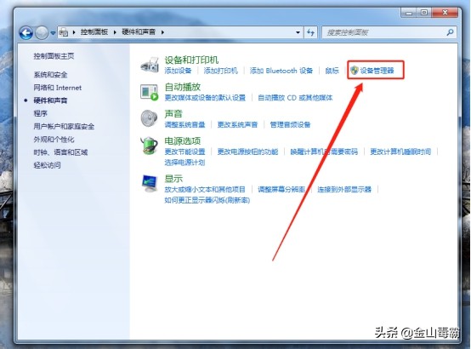
Task: Click the Display monitor icon
Action: [x=150, y=183]
